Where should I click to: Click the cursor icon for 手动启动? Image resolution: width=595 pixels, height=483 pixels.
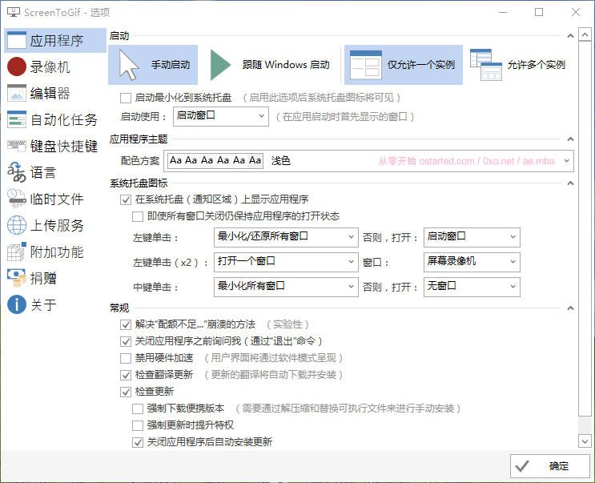(x=129, y=65)
